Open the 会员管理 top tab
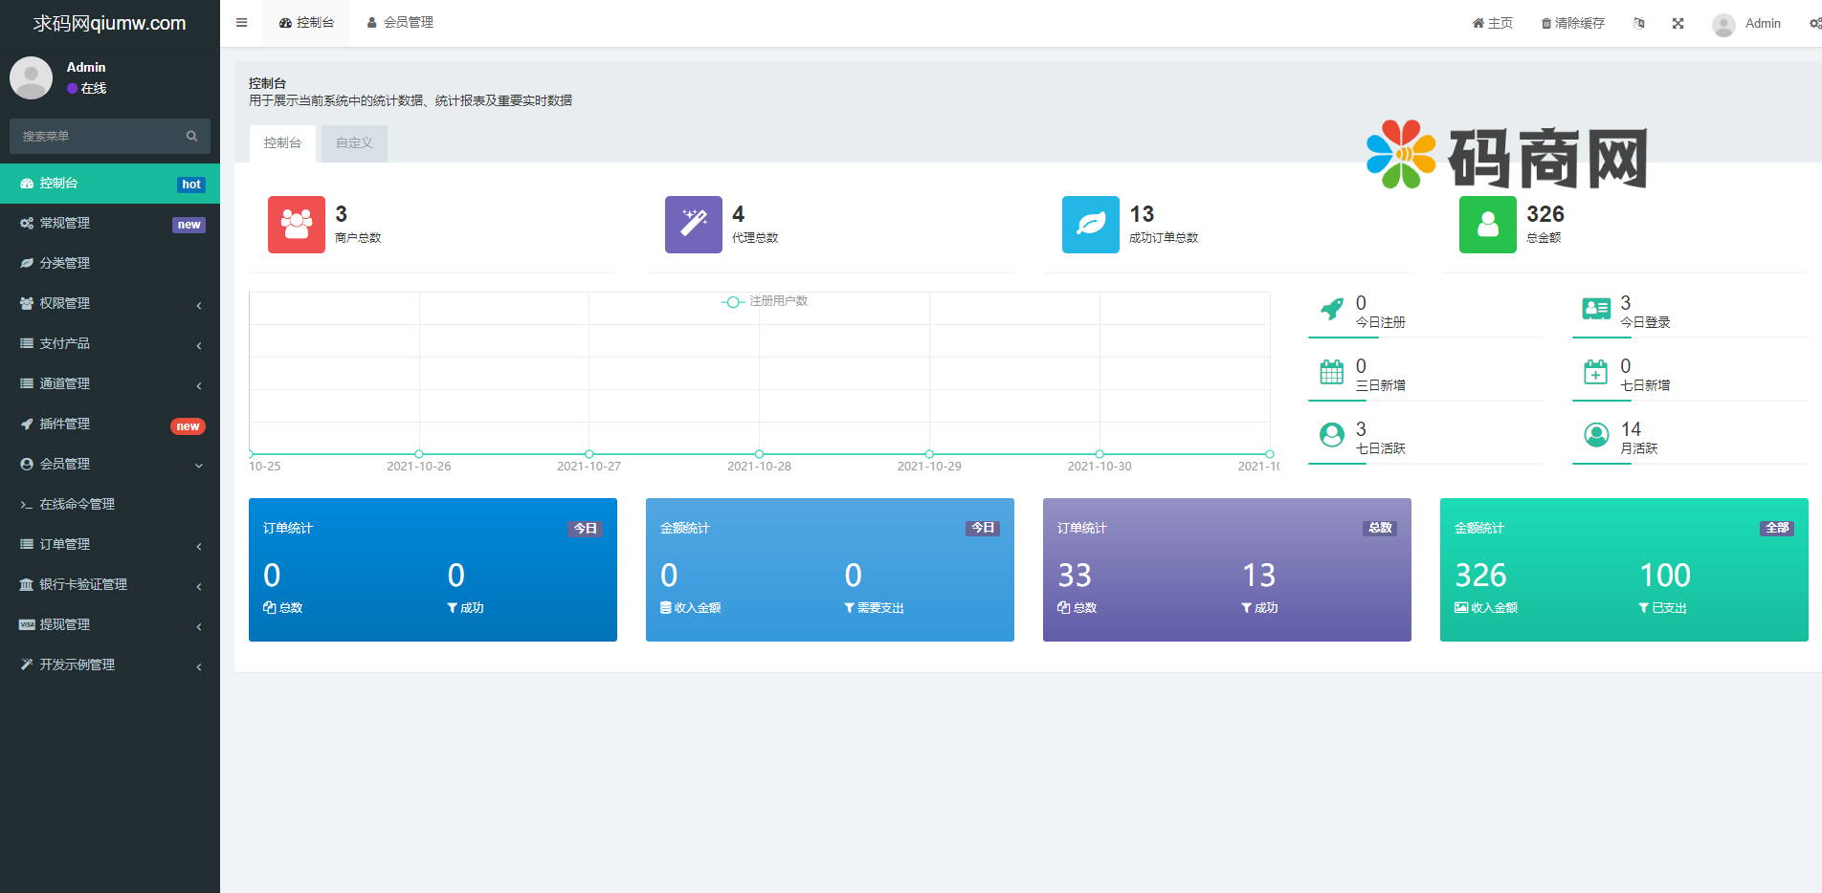This screenshot has height=893, width=1822. tap(400, 23)
